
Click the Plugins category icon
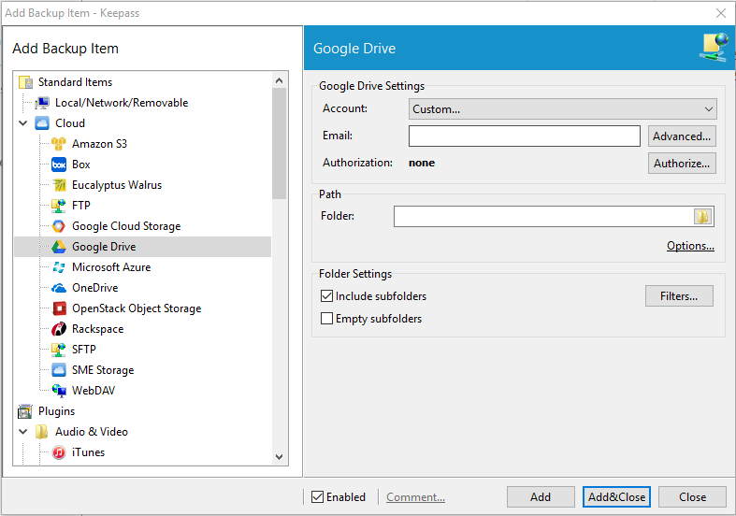(25, 411)
